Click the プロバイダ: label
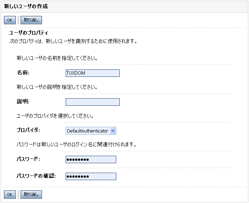The height and width of the screenshot is (203, 249). 28,130
